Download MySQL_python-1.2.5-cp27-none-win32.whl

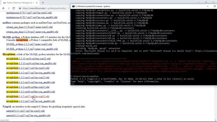tap(29, 44)
